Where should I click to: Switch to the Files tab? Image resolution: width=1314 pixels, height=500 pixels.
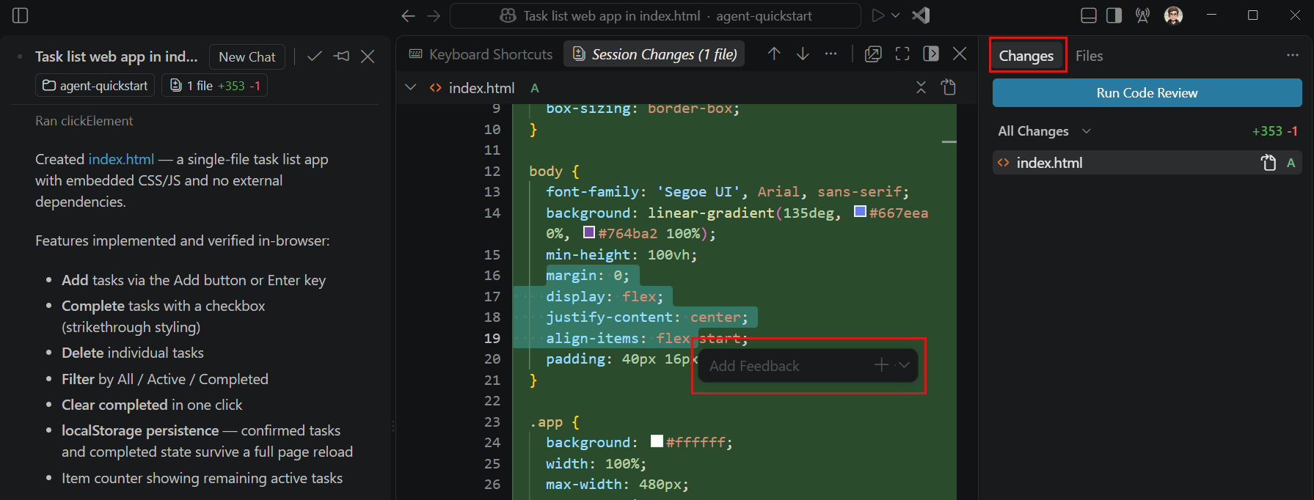(1089, 56)
